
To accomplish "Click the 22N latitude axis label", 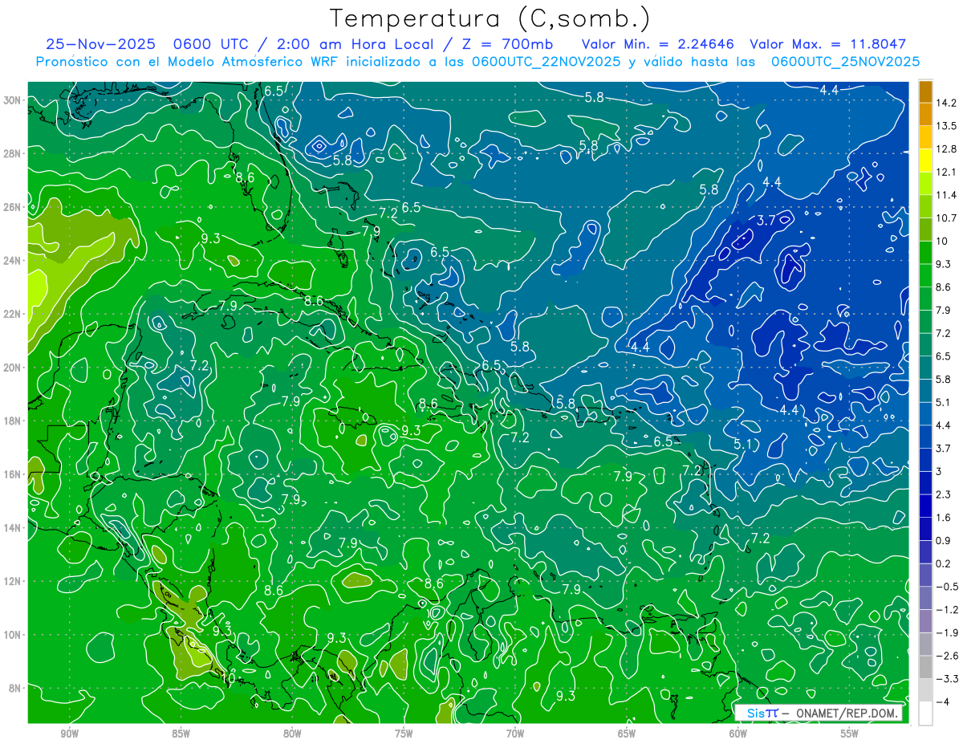I will (14, 314).
